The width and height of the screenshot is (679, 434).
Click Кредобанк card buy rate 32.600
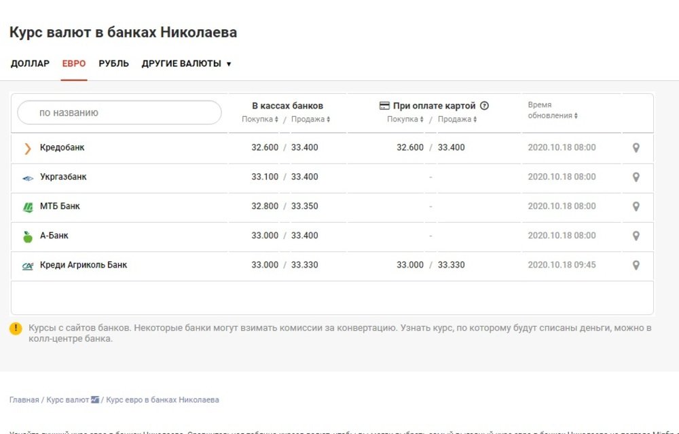point(410,147)
